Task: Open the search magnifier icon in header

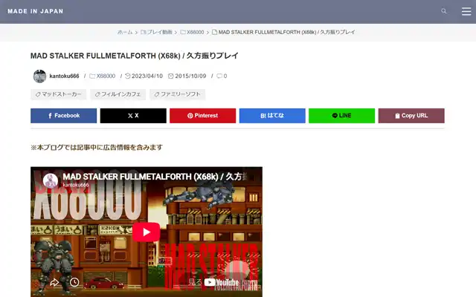Action: (444, 11)
